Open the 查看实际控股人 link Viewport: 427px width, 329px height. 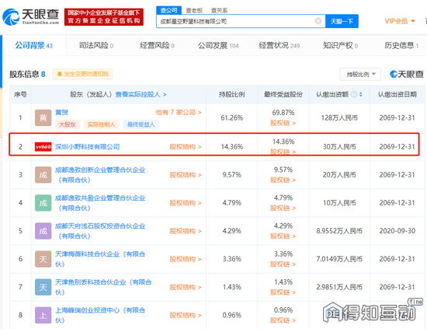pyautogui.click(x=141, y=94)
